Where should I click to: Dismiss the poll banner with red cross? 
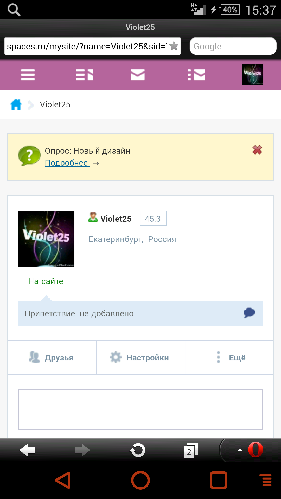(x=257, y=150)
